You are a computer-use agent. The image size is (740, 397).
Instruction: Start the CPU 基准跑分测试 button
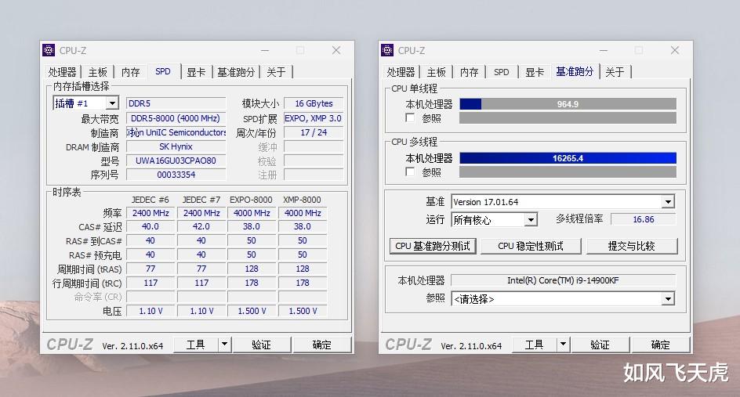click(x=432, y=246)
